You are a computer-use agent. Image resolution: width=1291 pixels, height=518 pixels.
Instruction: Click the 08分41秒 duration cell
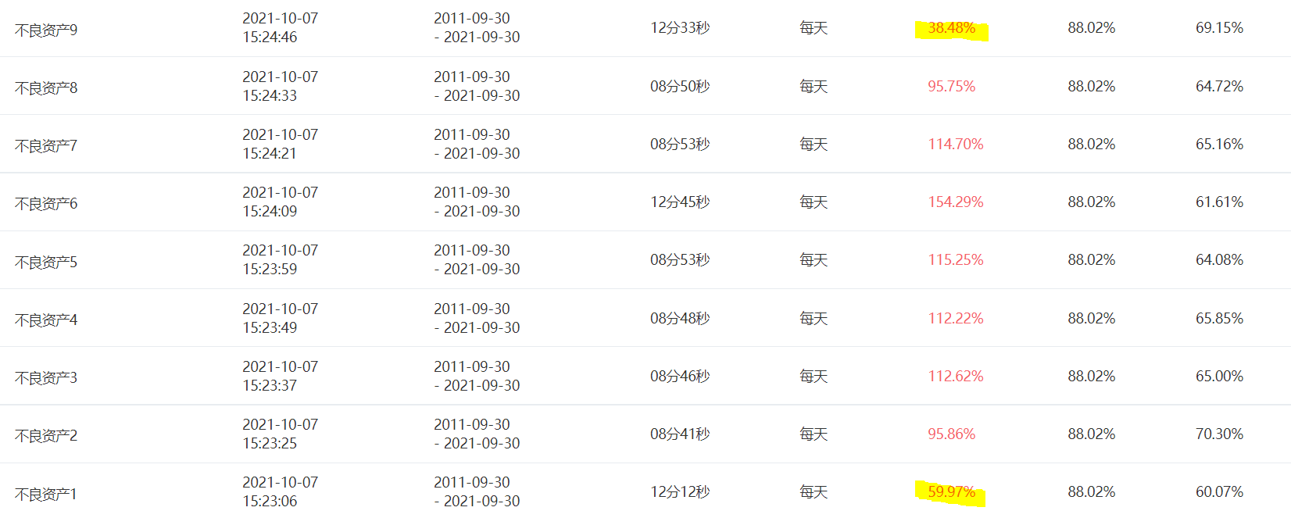tap(680, 434)
